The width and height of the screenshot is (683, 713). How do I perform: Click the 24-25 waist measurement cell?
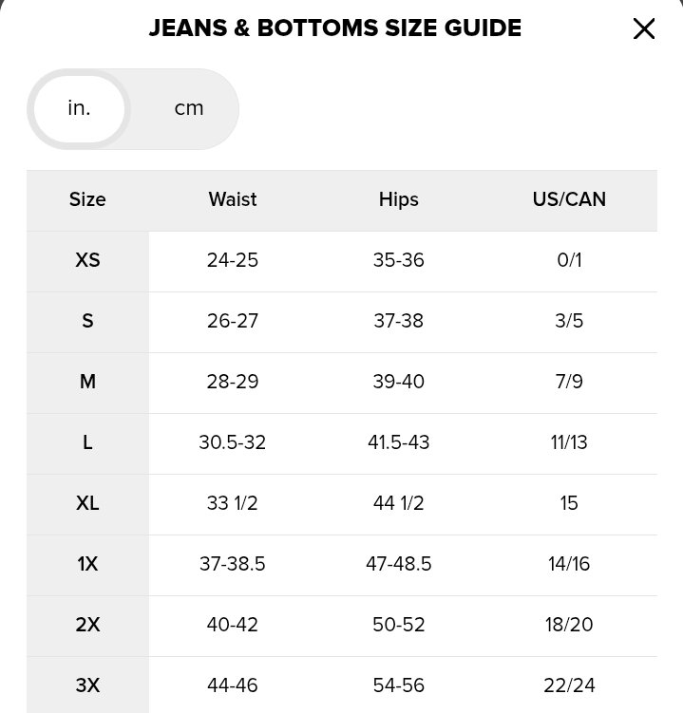click(233, 260)
